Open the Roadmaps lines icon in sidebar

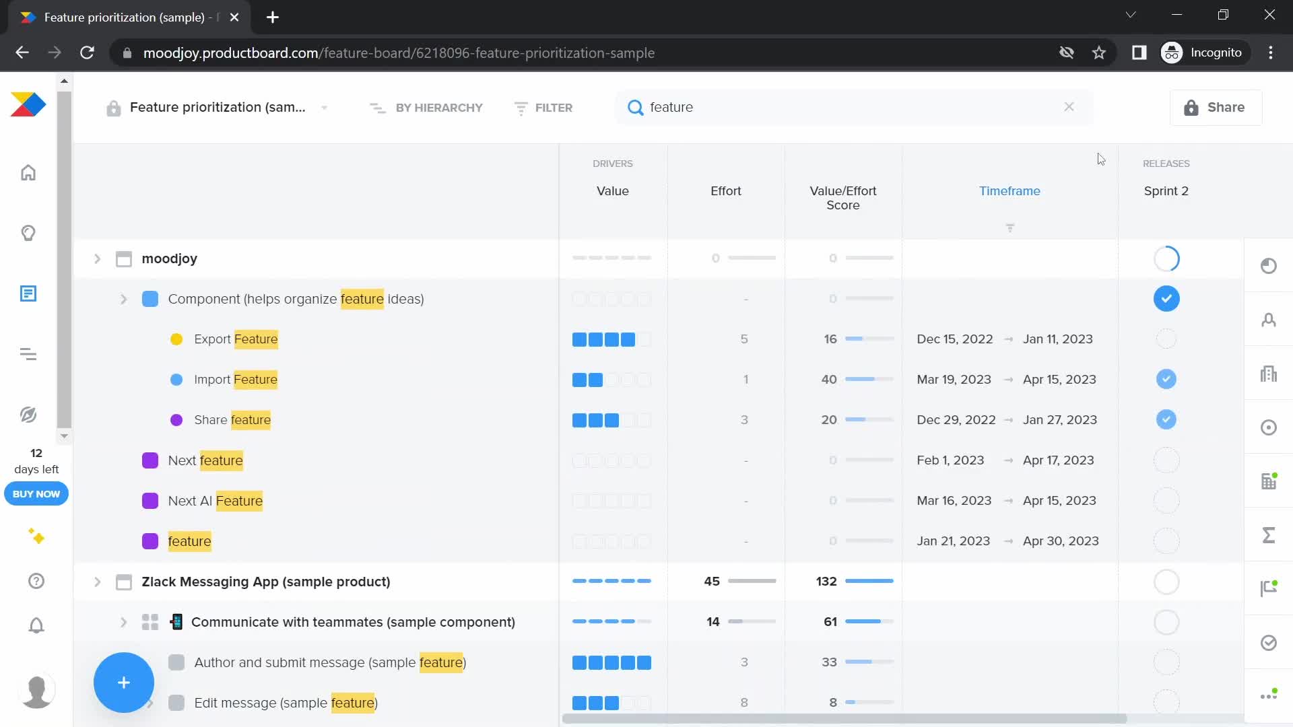pyautogui.click(x=28, y=354)
